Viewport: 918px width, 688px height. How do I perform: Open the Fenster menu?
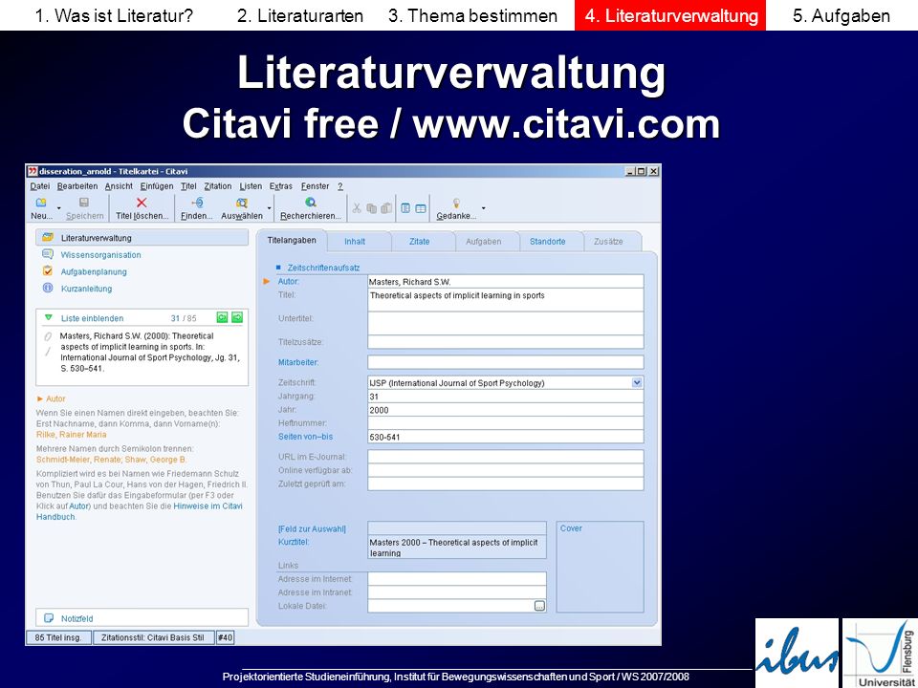(x=315, y=186)
